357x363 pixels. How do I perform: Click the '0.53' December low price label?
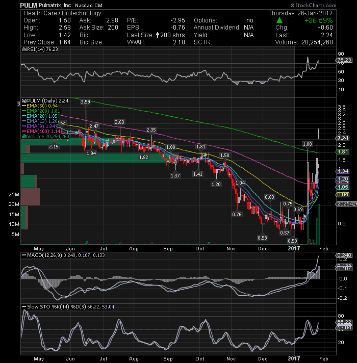coord(262,238)
